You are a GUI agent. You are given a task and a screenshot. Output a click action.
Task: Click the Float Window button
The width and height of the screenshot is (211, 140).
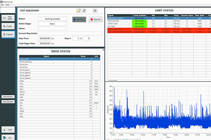tap(8, 97)
